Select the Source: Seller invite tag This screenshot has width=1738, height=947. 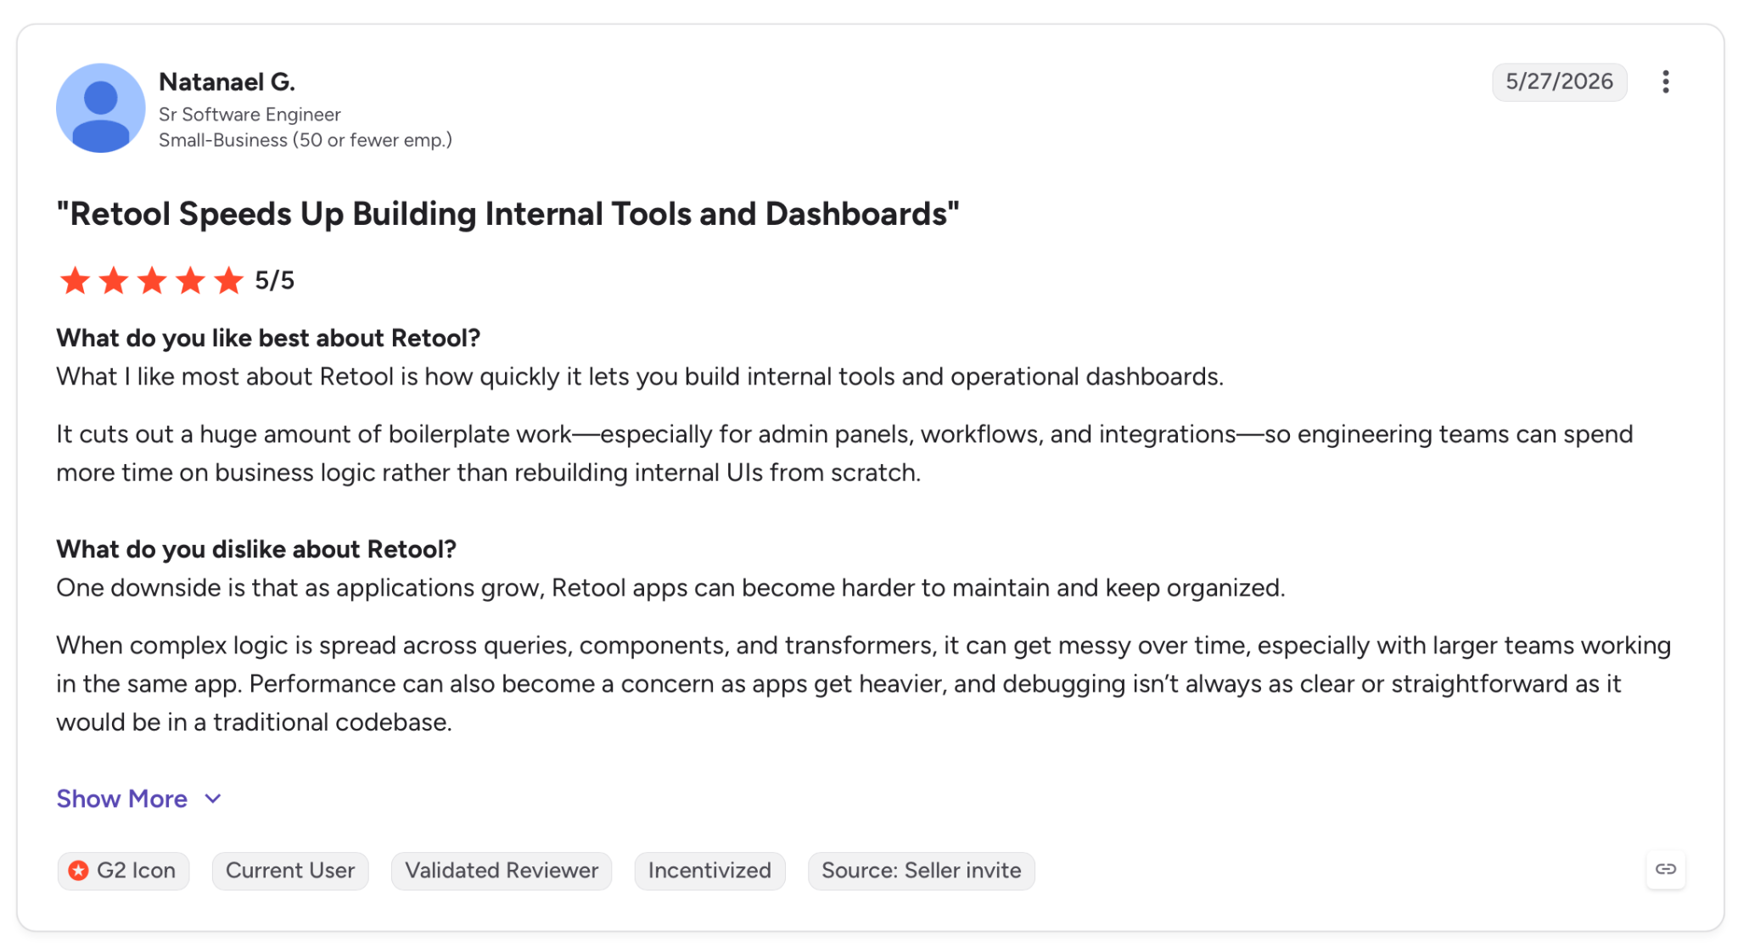coord(921,871)
